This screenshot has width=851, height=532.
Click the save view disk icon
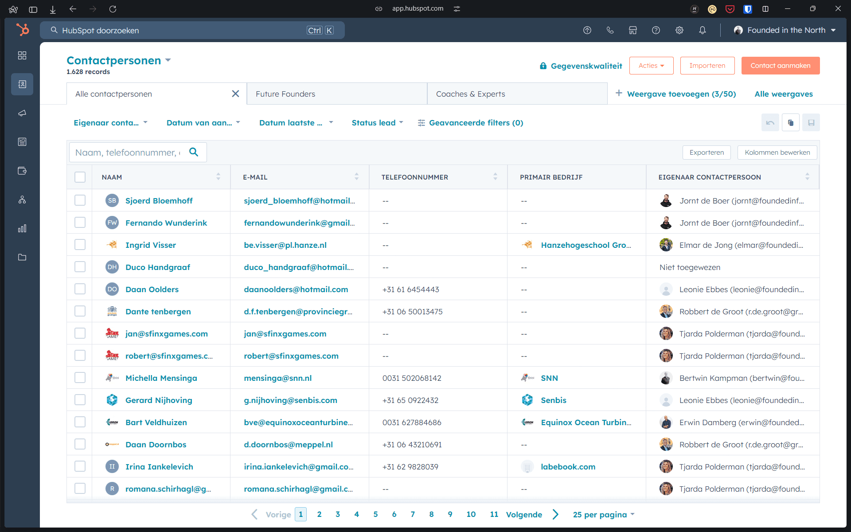point(811,123)
